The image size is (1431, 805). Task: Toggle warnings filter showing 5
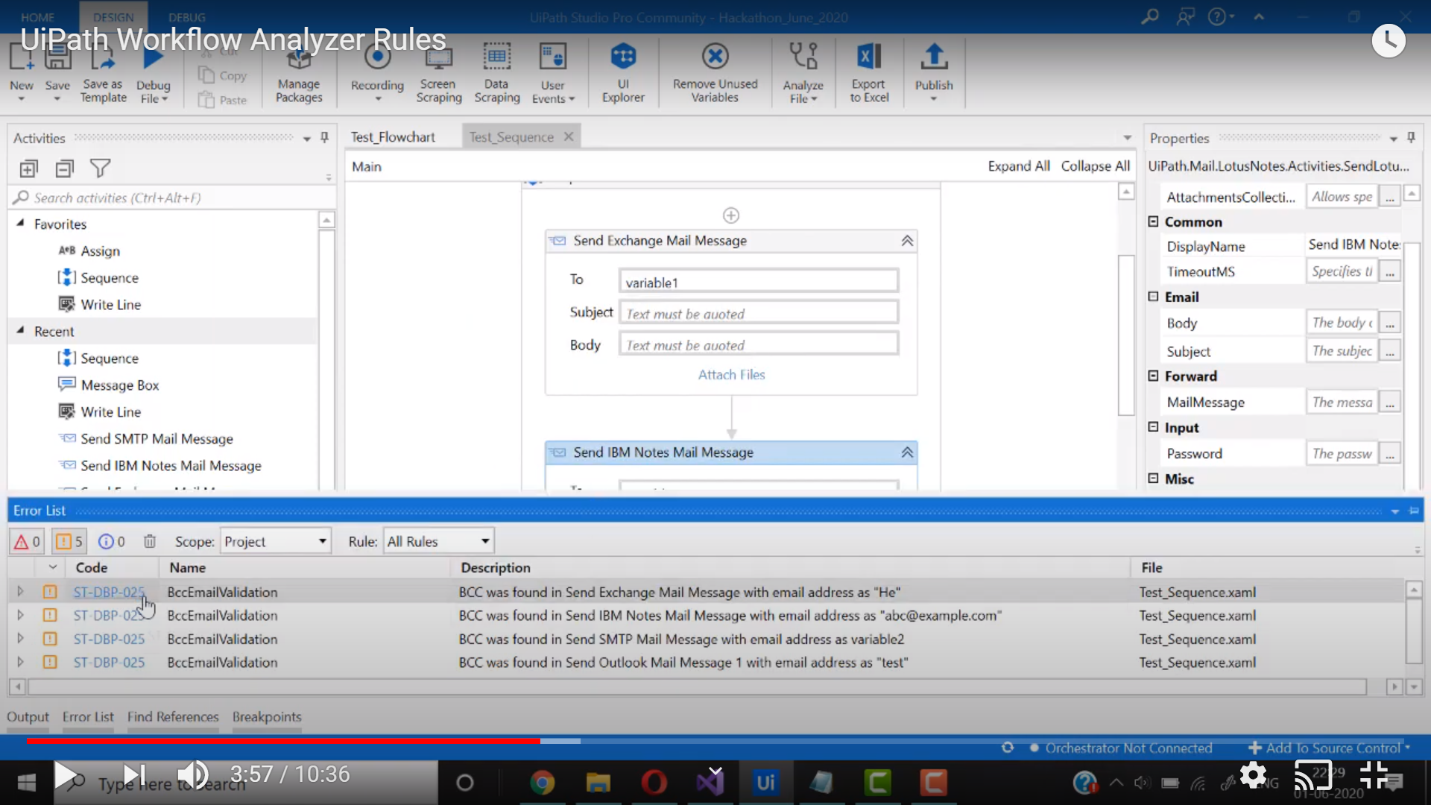[x=69, y=541]
